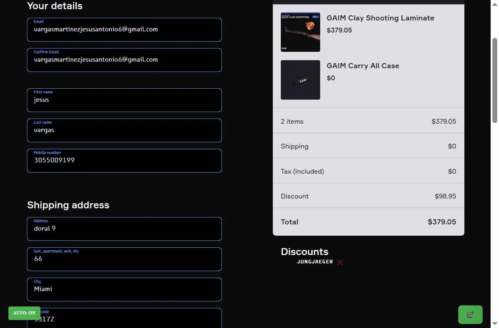The width and height of the screenshot is (499, 328).
Task: Click the Address field containing doral 9
Action: (124, 229)
